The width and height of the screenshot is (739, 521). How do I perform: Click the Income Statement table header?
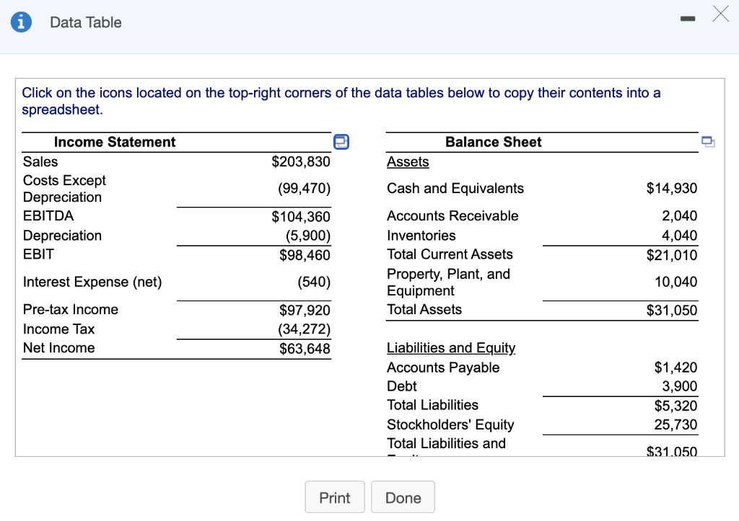tap(115, 142)
